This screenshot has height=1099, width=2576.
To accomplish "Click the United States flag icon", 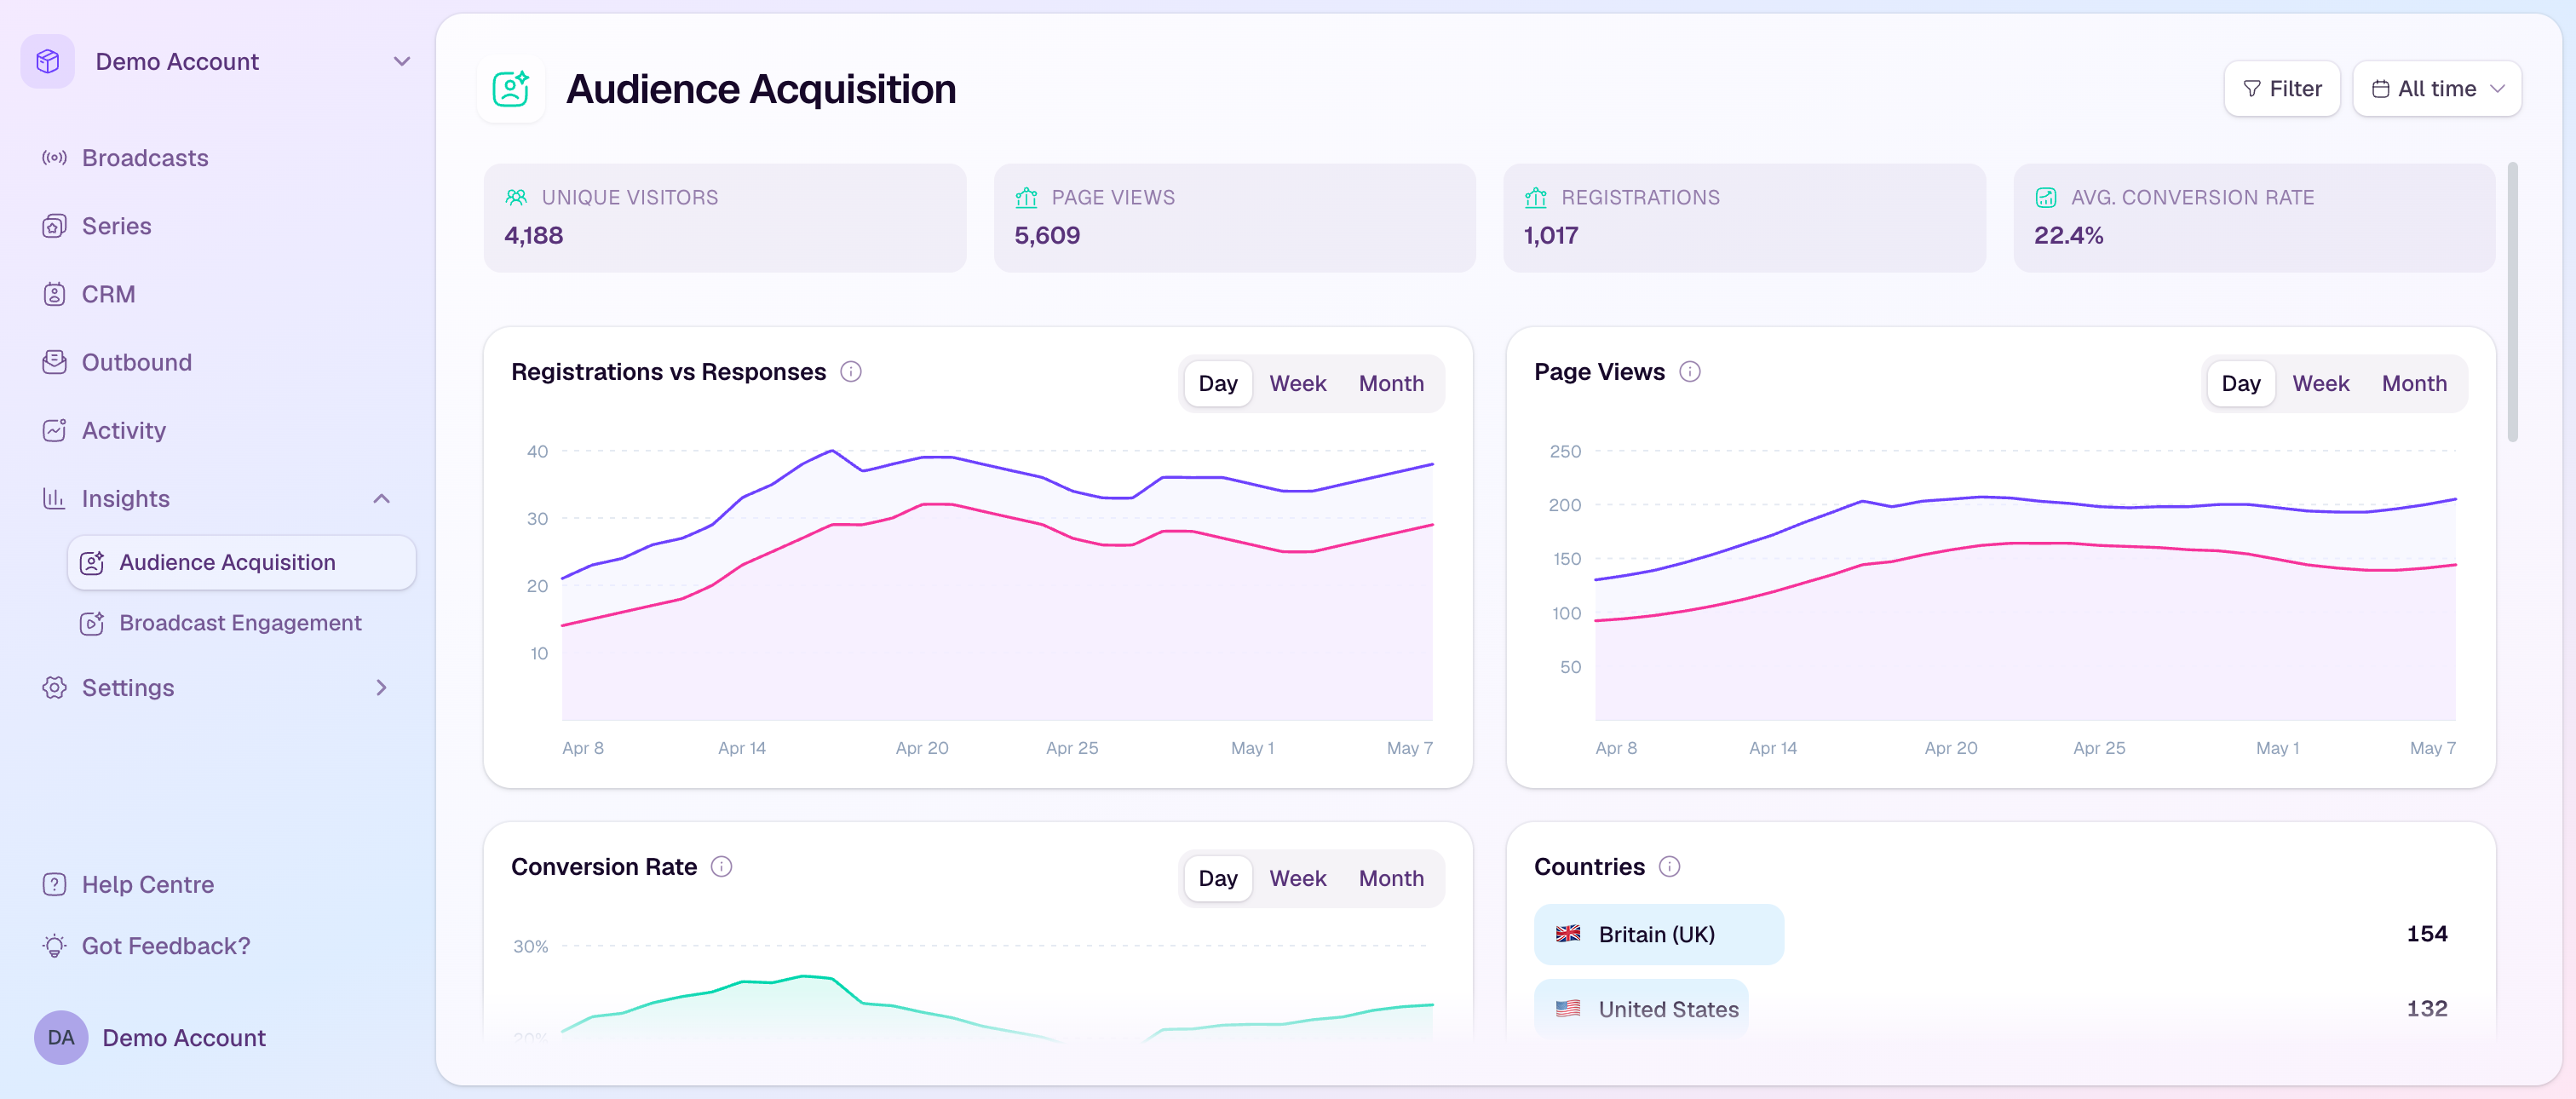I will point(1568,1009).
